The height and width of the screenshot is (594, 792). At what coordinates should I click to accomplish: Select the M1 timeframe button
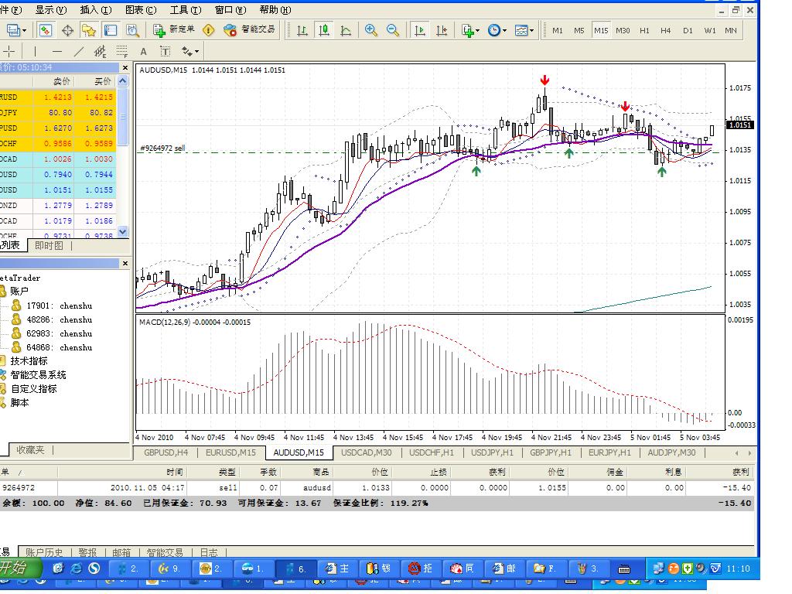[x=557, y=31]
